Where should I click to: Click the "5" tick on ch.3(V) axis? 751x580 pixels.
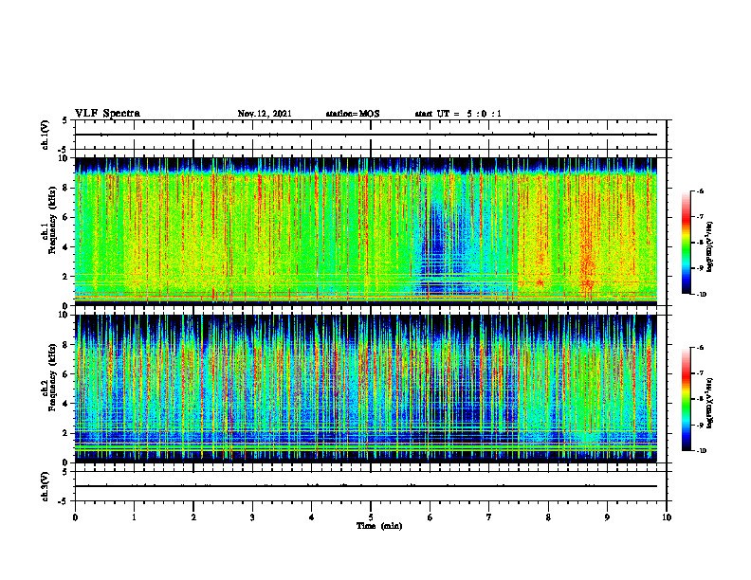[64, 472]
